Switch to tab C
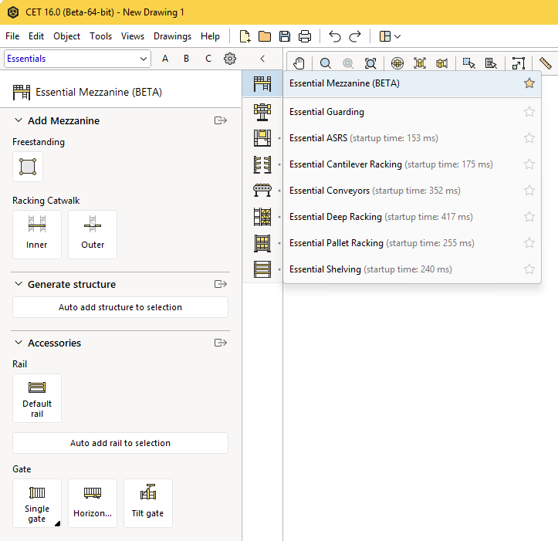The image size is (558, 541). click(x=208, y=59)
